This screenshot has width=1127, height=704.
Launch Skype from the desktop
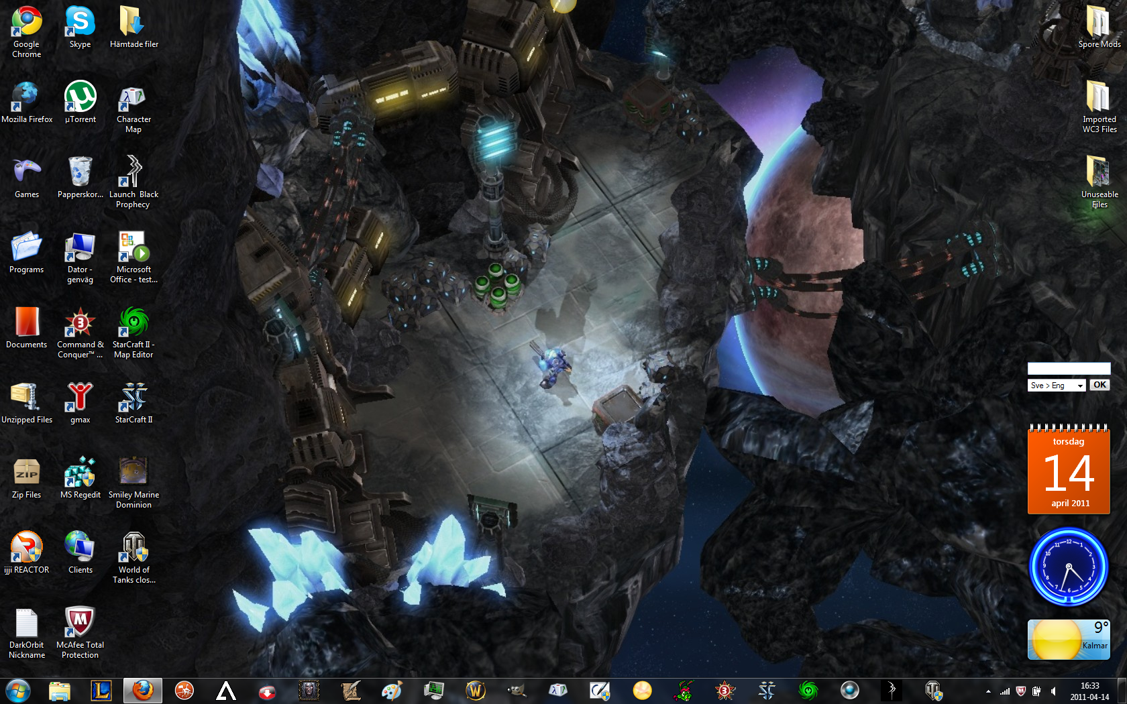click(x=80, y=27)
